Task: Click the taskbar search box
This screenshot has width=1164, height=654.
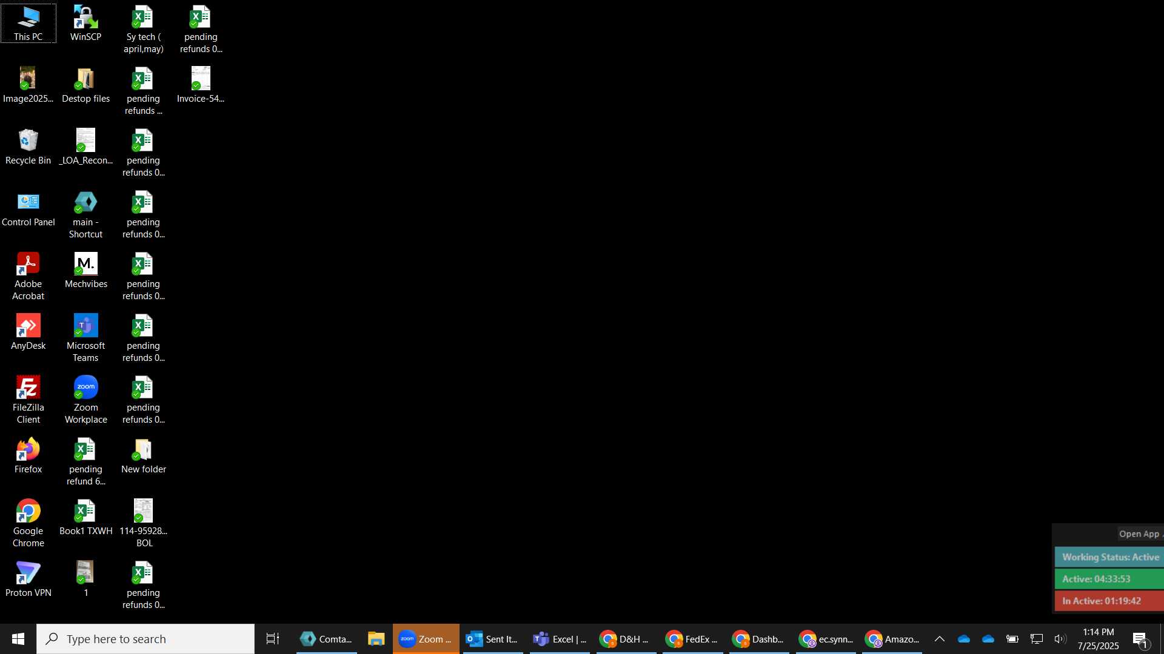Action: [x=145, y=639]
